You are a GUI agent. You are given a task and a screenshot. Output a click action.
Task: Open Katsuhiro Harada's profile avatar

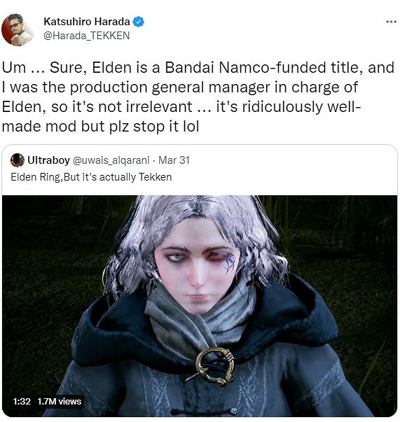[18, 30]
